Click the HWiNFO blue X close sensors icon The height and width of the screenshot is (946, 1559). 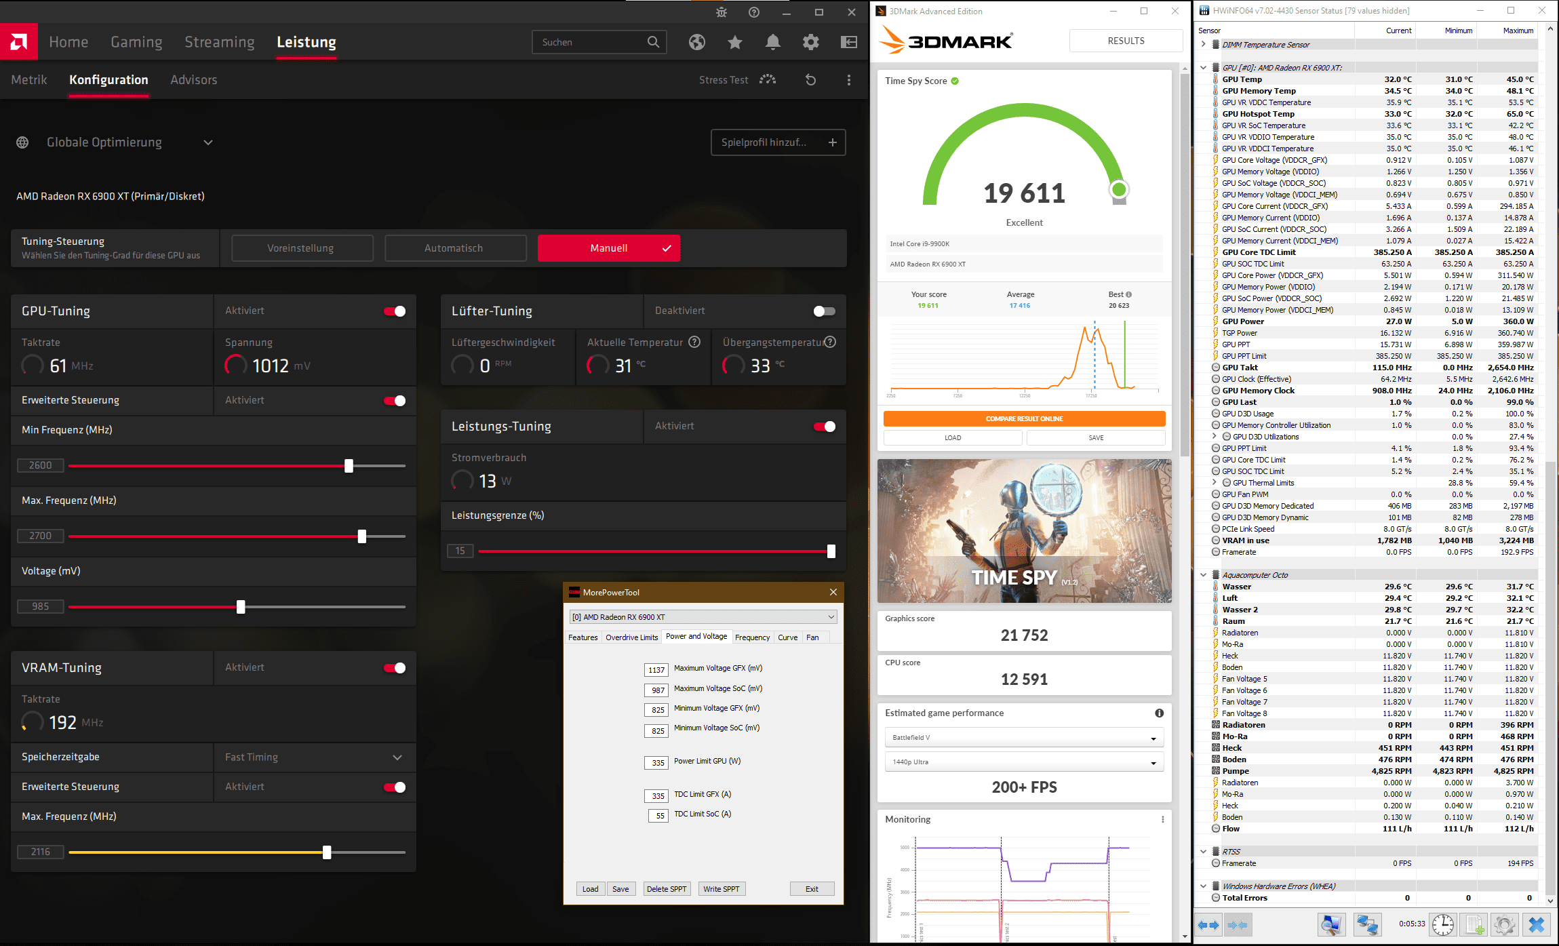click(1537, 925)
